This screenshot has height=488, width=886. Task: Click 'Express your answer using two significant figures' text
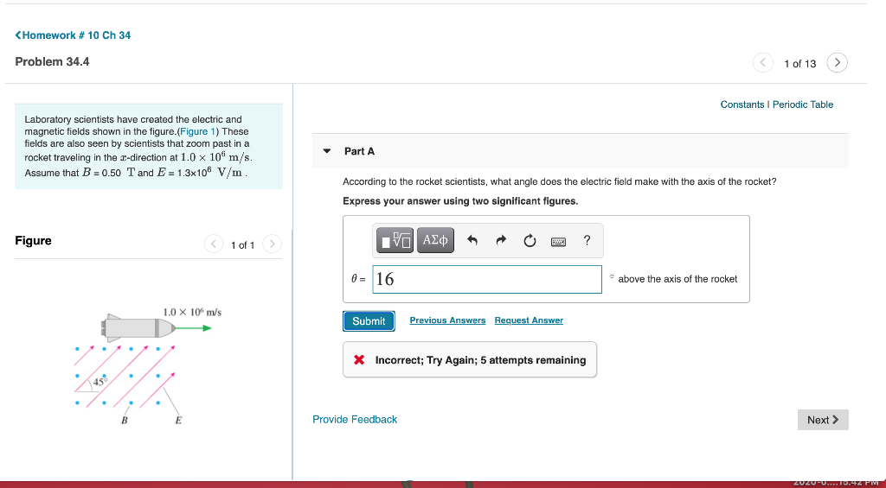460,201
